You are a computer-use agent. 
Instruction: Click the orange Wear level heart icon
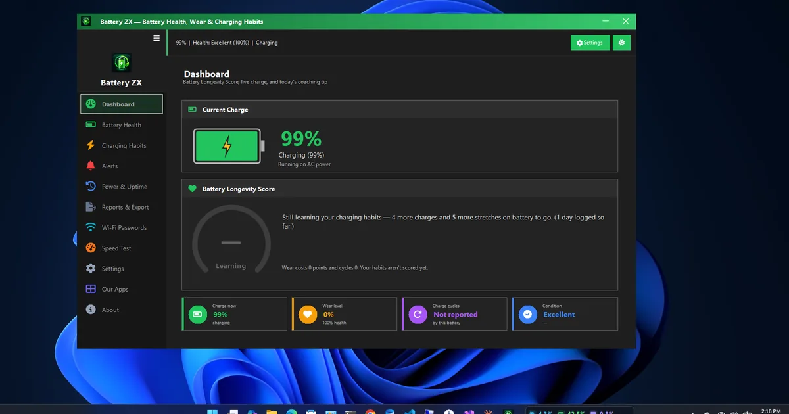tap(308, 314)
